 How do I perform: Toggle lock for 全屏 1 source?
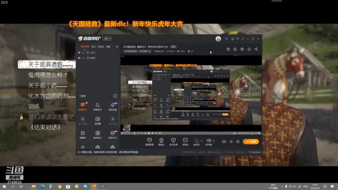pos(83,58)
